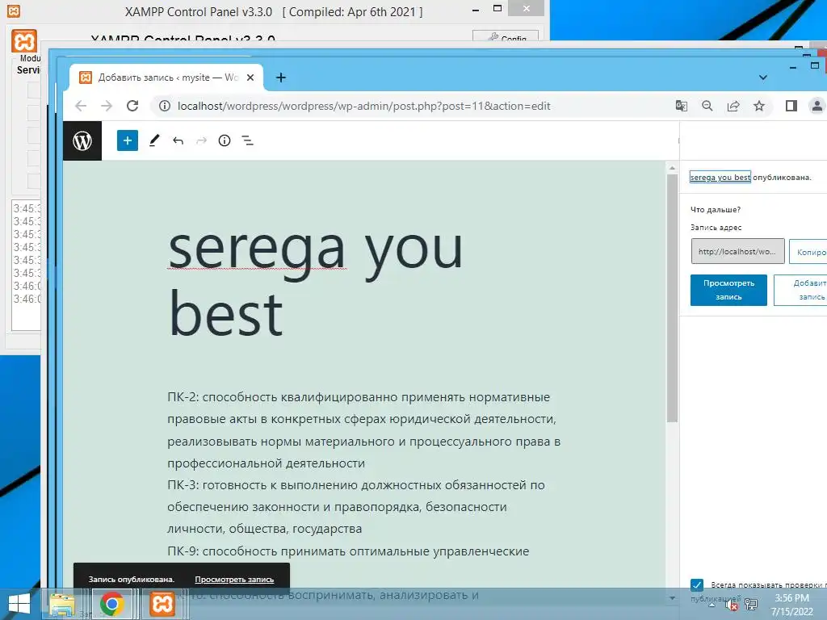Image resolution: width=827 pixels, height=620 pixels.
Task: Select the post address URL field
Action: point(738,252)
